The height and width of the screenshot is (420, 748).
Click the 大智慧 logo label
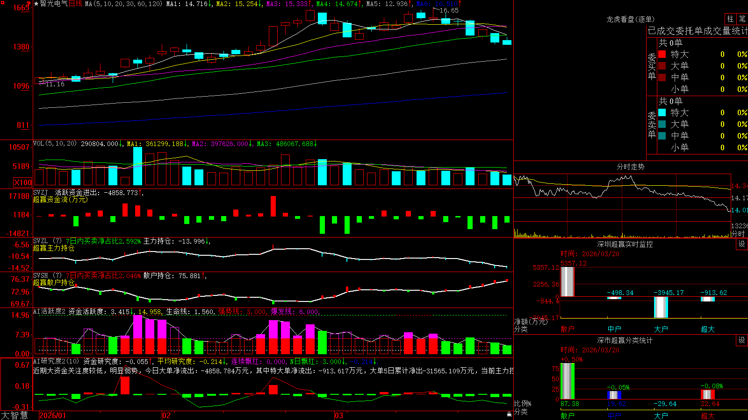pos(14,415)
